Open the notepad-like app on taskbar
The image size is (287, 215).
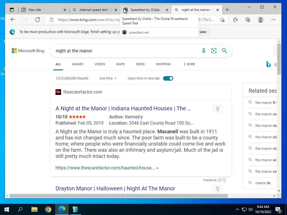pyautogui.click(x=75, y=209)
